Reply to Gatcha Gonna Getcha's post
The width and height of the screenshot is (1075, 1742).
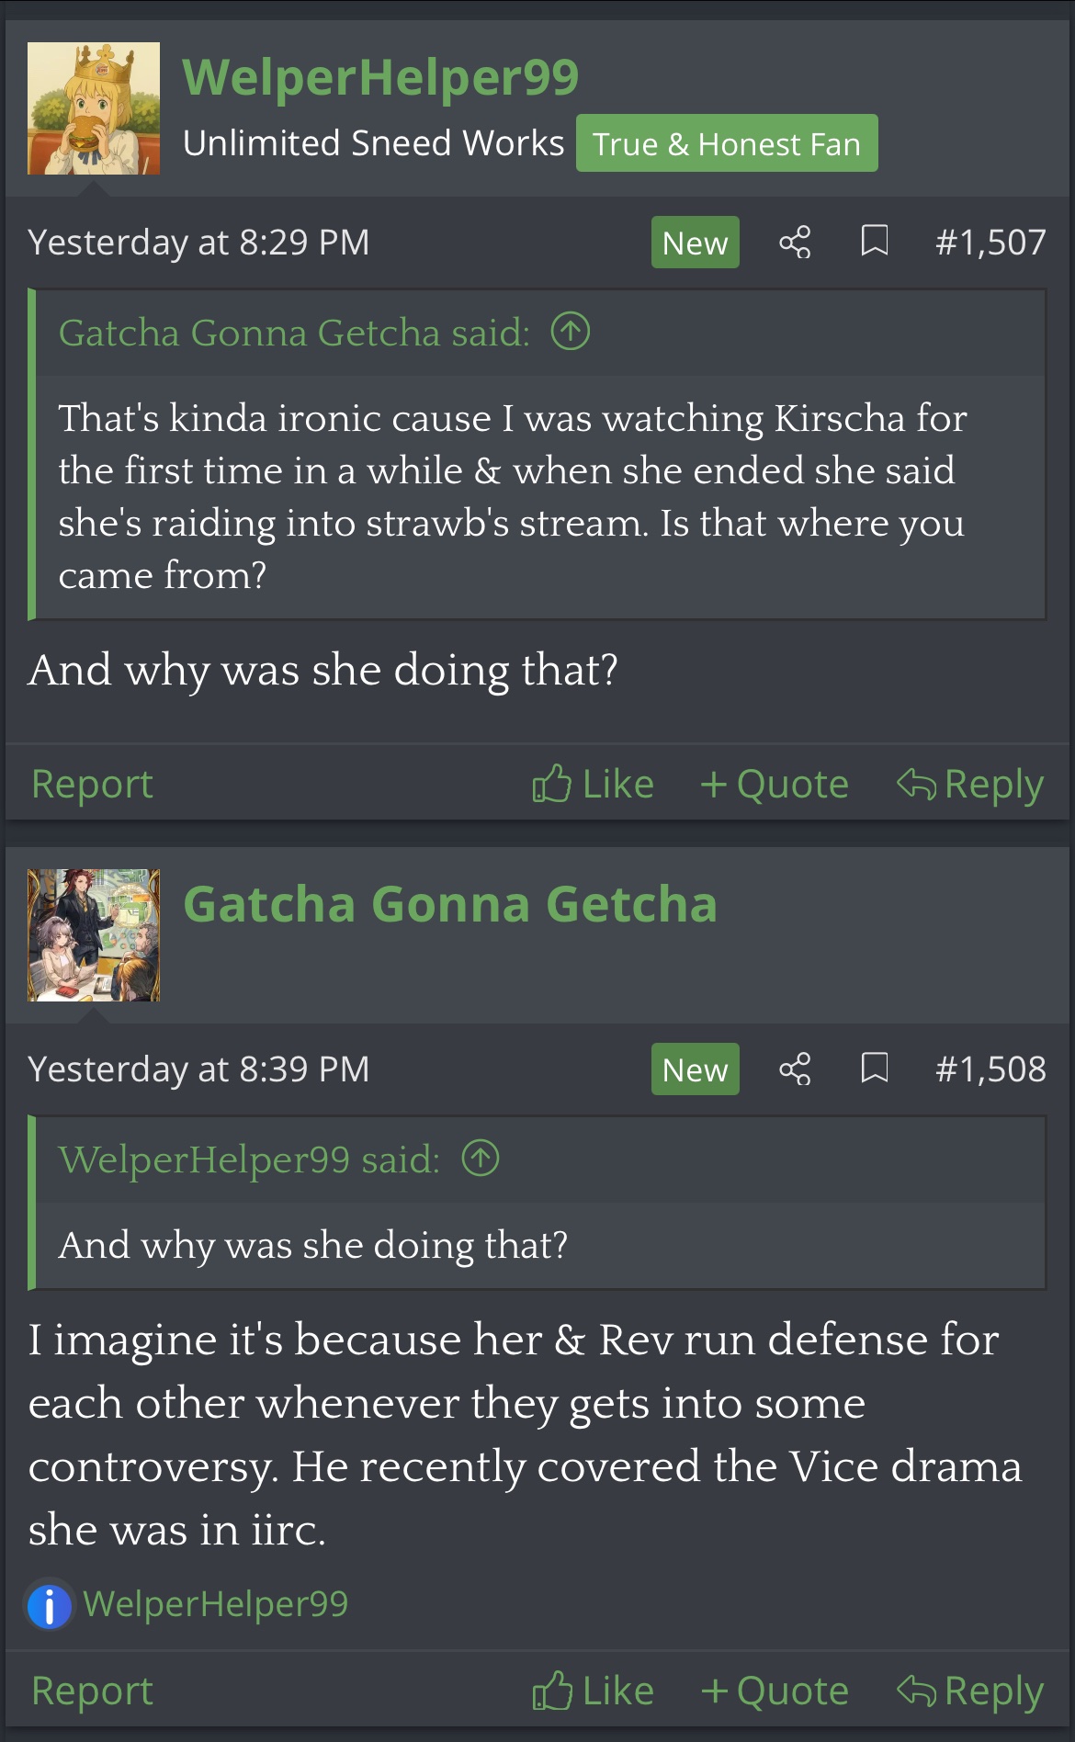pos(970,1691)
